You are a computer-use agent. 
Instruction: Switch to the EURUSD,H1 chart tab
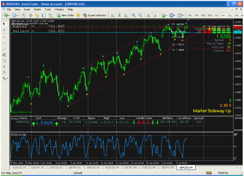click(56, 167)
